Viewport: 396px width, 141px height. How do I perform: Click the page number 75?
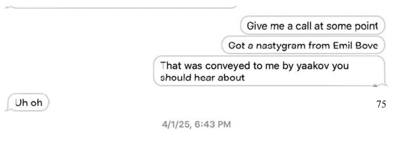(381, 104)
